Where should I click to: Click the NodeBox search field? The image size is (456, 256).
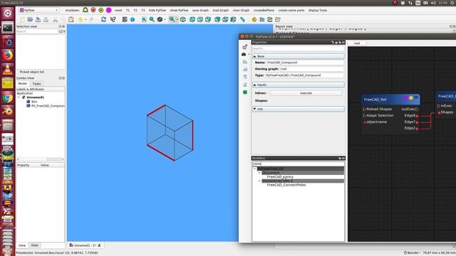[298, 164]
